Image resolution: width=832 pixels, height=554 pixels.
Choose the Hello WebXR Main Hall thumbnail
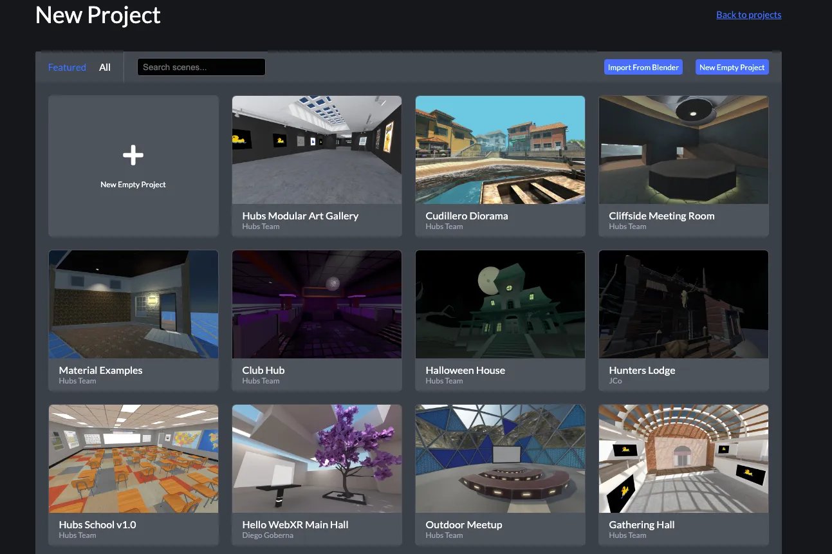317,459
